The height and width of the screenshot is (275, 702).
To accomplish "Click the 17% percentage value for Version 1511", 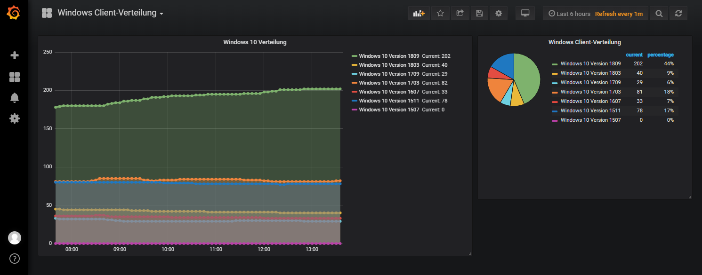I will (x=669, y=110).
